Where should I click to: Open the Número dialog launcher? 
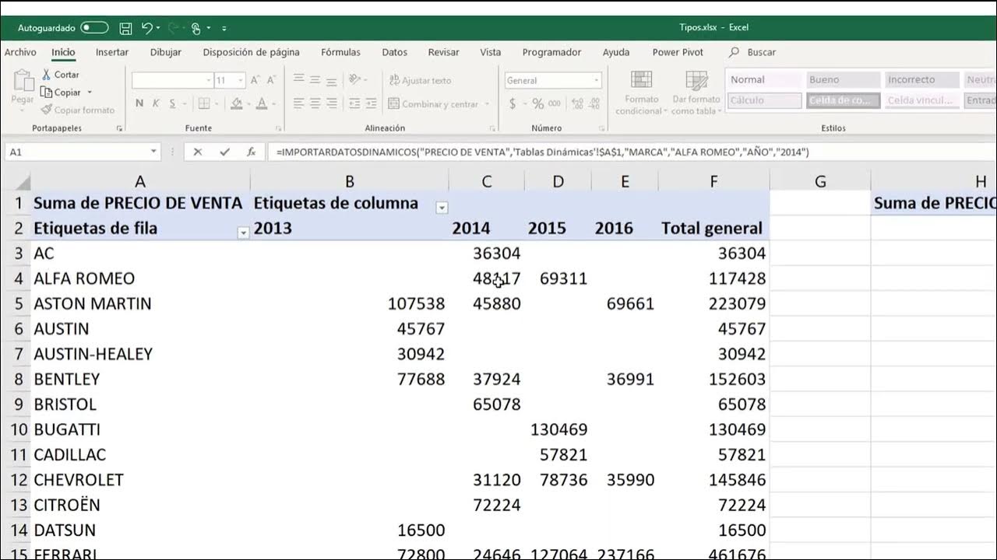[602, 128]
